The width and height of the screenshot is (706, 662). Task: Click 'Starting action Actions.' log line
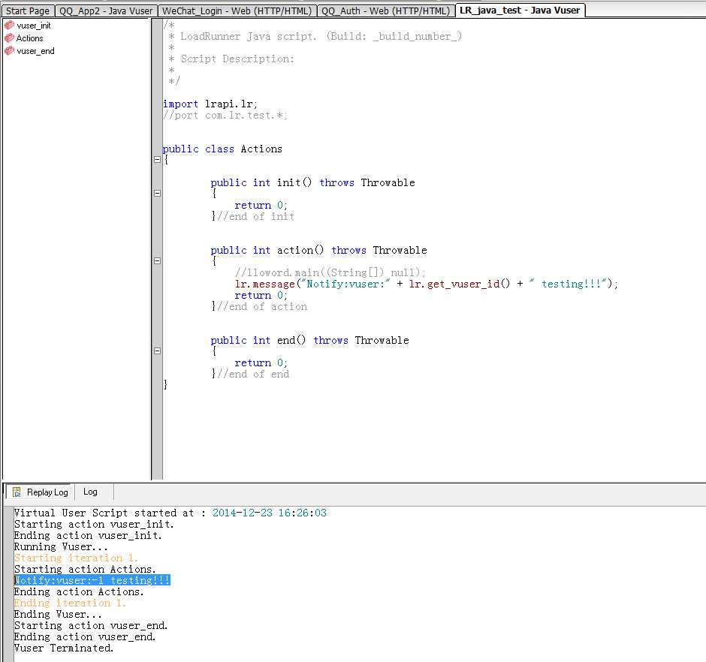click(x=85, y=569)
